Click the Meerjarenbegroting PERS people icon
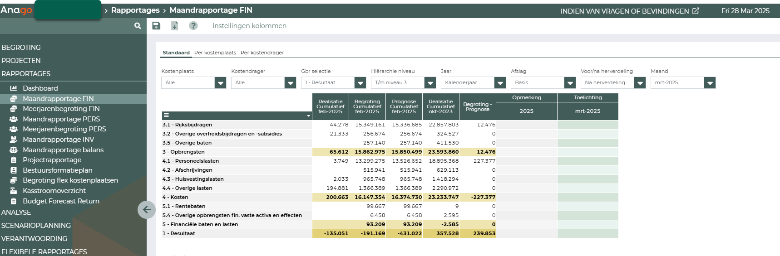This screenshot has height=256, width=780. coord(14,129)
